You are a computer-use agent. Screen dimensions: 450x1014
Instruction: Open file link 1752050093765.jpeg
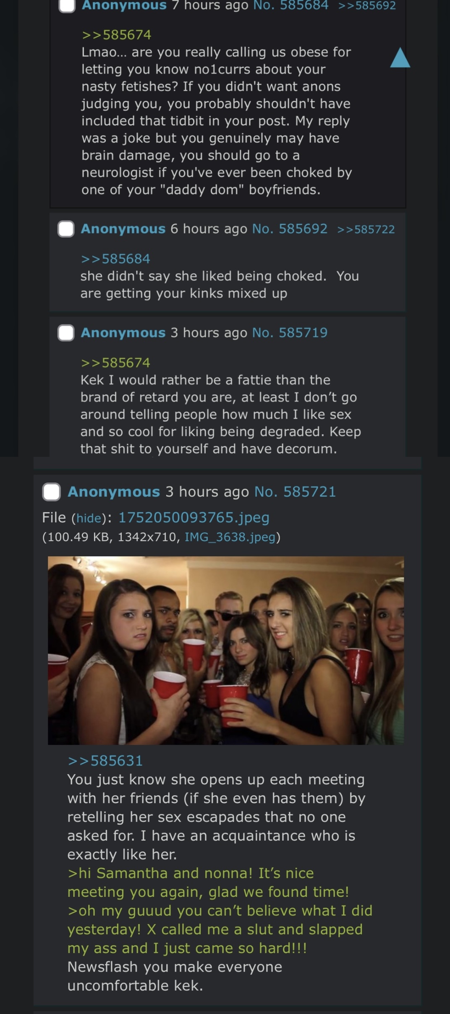tap(194, 517)
